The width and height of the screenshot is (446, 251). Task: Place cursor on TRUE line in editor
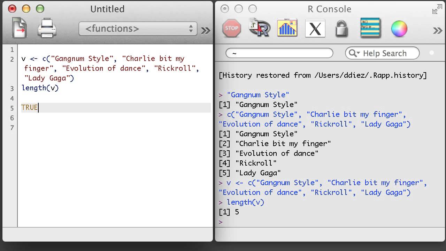coord(105,108)
